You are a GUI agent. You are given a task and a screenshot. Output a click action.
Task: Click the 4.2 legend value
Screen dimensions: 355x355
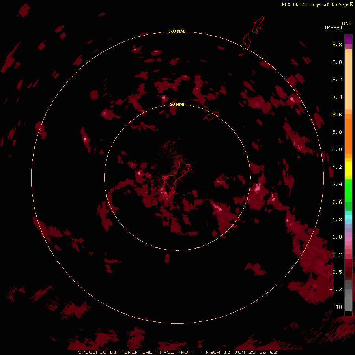click(x=337, y=167)
